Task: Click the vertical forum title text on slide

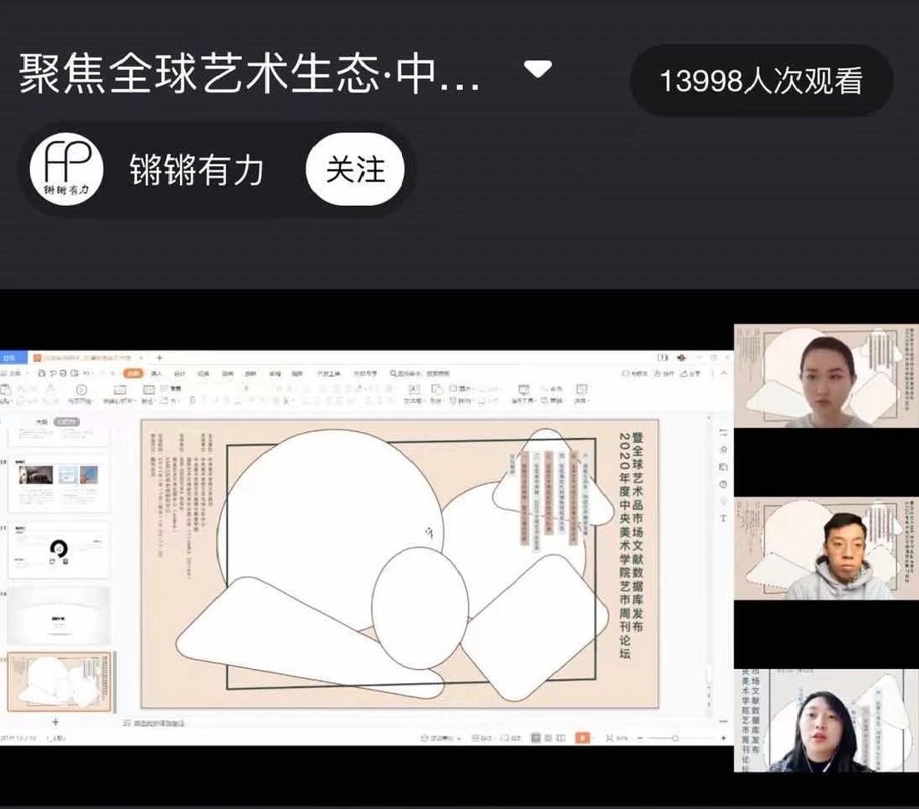Action: coord(630,545)
